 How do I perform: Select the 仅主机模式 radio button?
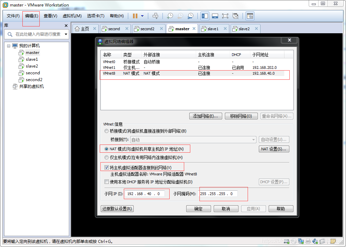coord(107,158)
